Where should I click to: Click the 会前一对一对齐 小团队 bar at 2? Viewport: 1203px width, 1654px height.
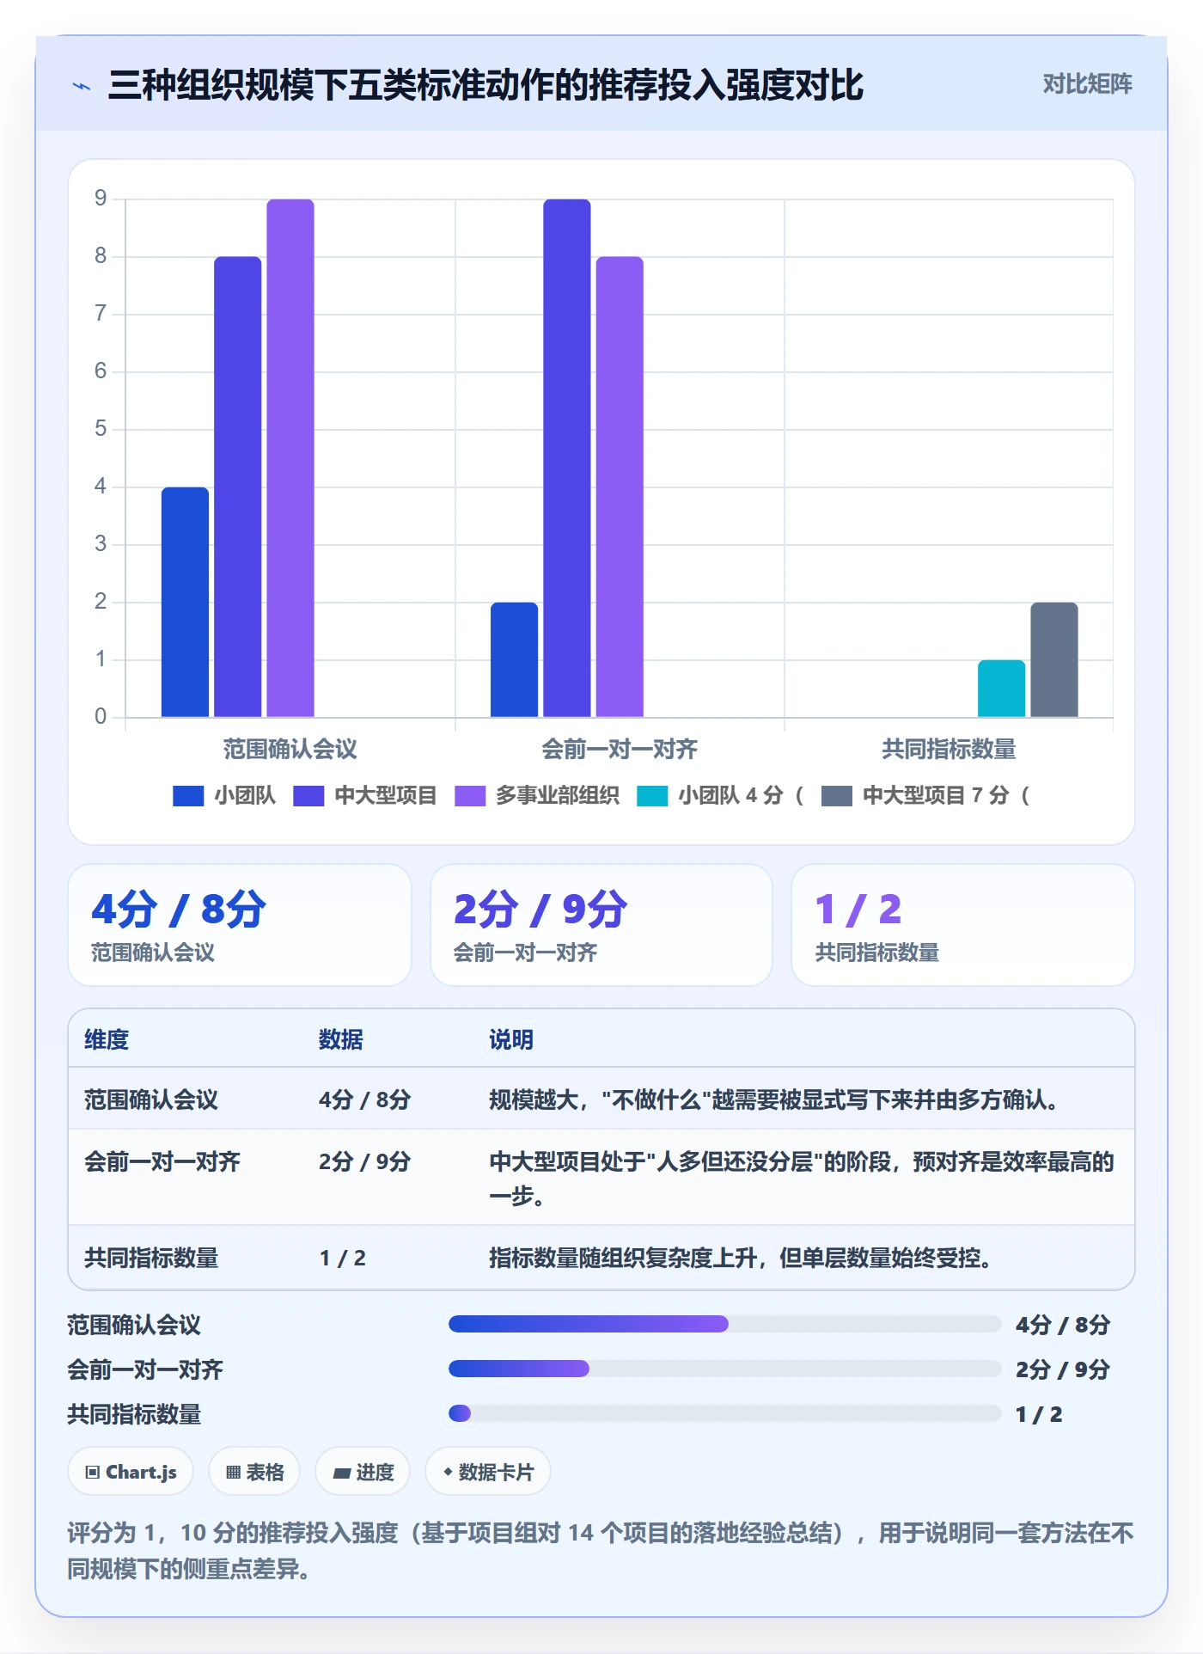coord(514,659)
